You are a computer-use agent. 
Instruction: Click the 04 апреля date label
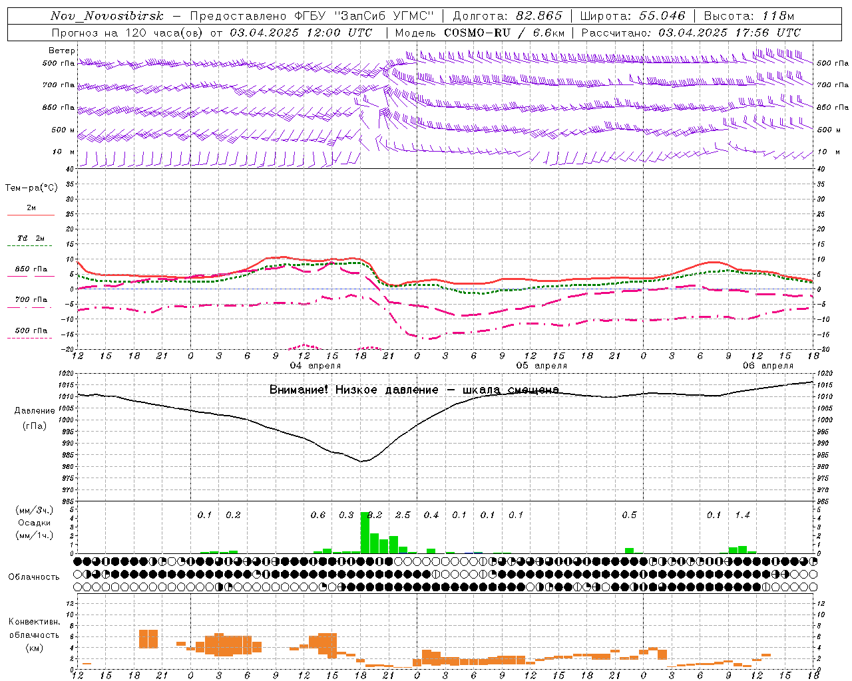315,366
